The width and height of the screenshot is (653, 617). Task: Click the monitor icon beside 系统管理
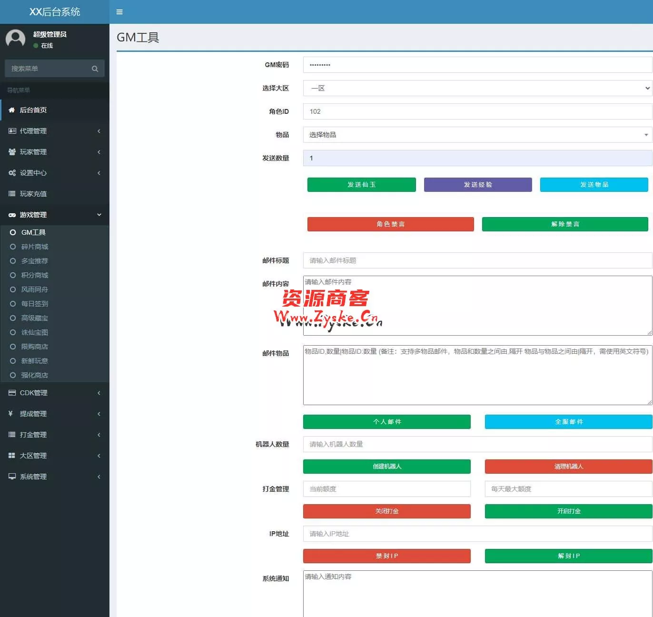tap(12, 477)
